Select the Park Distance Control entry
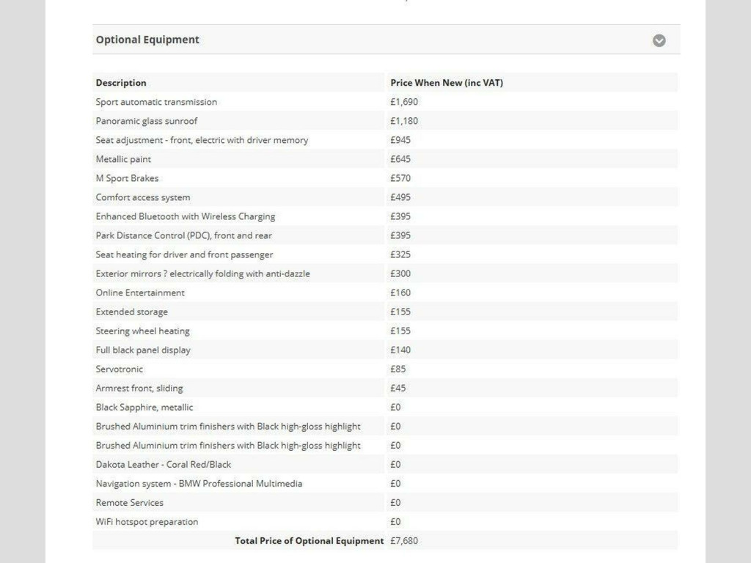The image size is (751, 563). (x=184, y=235)
